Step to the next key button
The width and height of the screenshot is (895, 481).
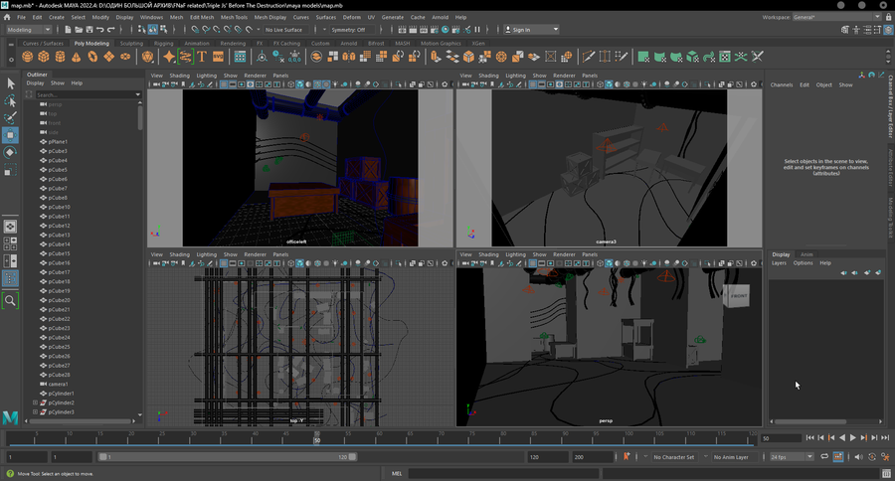(863, 437)
